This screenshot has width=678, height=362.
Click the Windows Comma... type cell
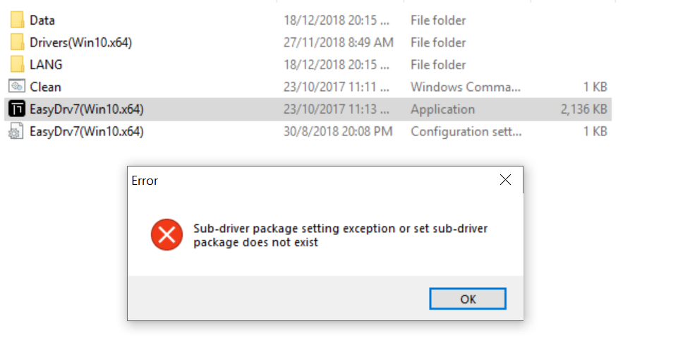[466, 87]
